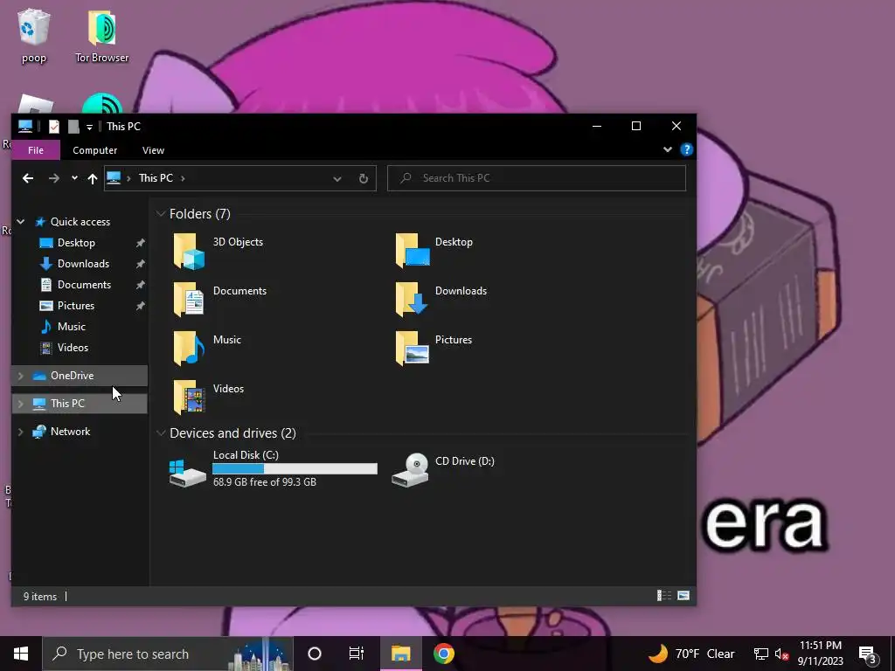
Task: Open the recent locations dropdown arrow
Action: tap(74, 178)
